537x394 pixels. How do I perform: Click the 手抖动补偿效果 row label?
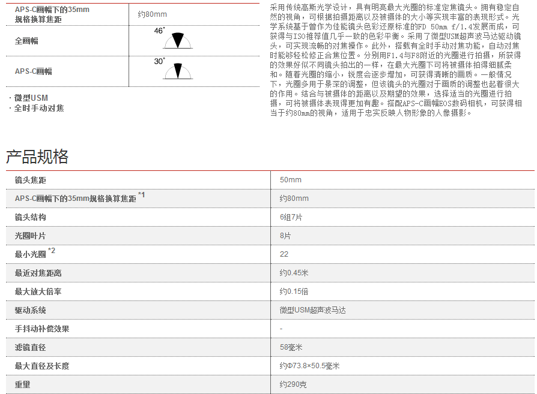tap(42, 329)
